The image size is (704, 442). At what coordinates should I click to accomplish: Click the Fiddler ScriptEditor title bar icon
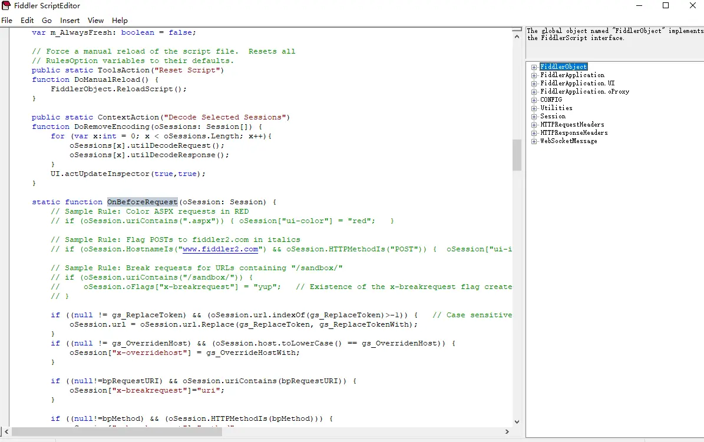6,5
